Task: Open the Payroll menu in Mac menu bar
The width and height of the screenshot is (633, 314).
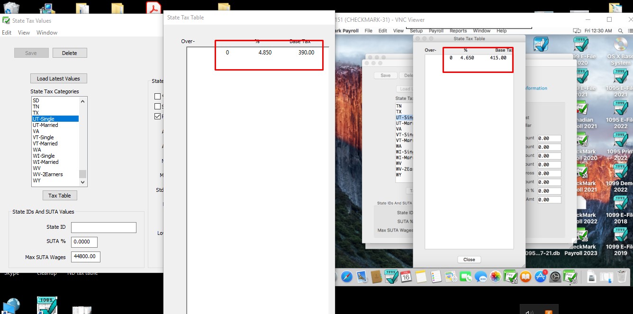Action: coord(436,31)
